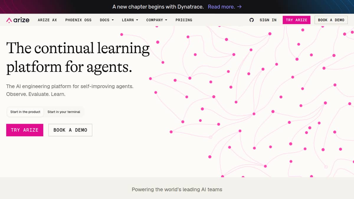Viewport: 354px width, 199px height.
Task: Click the headline 'The continual learning platform for agents.'
Action: pyautogui.click(x=78, y=57)
